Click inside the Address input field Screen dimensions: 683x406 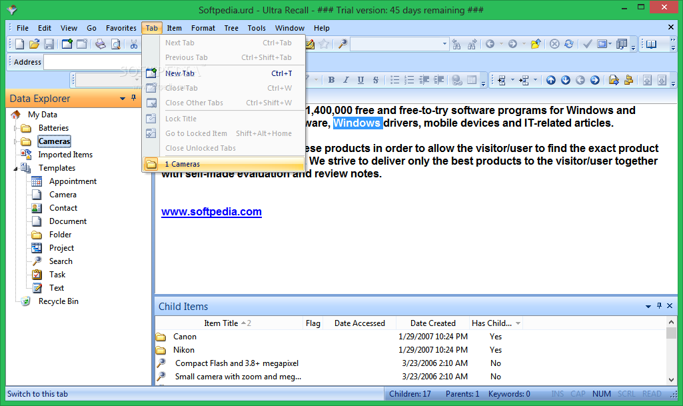tap(93, 62)
